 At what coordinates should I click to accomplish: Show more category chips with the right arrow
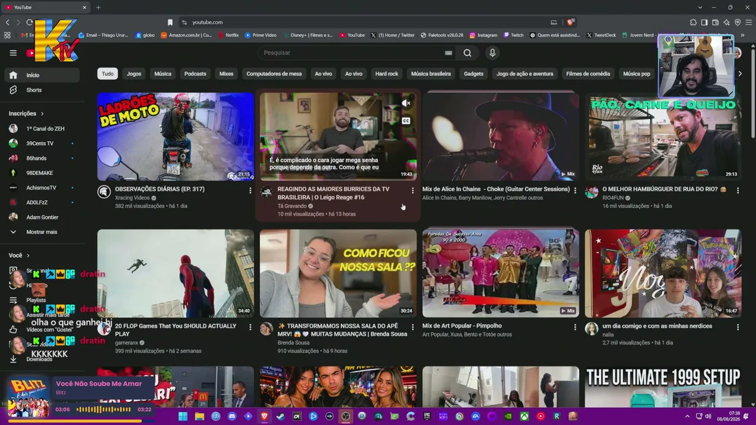[739, 74]
